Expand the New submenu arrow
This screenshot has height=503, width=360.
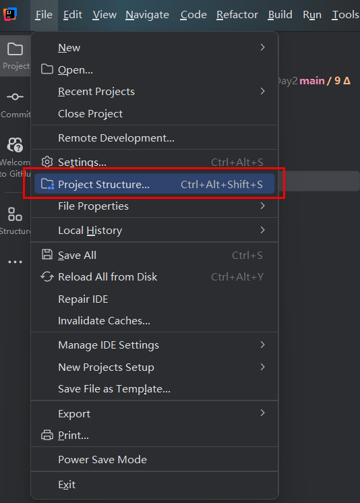(x=262, y=47)
